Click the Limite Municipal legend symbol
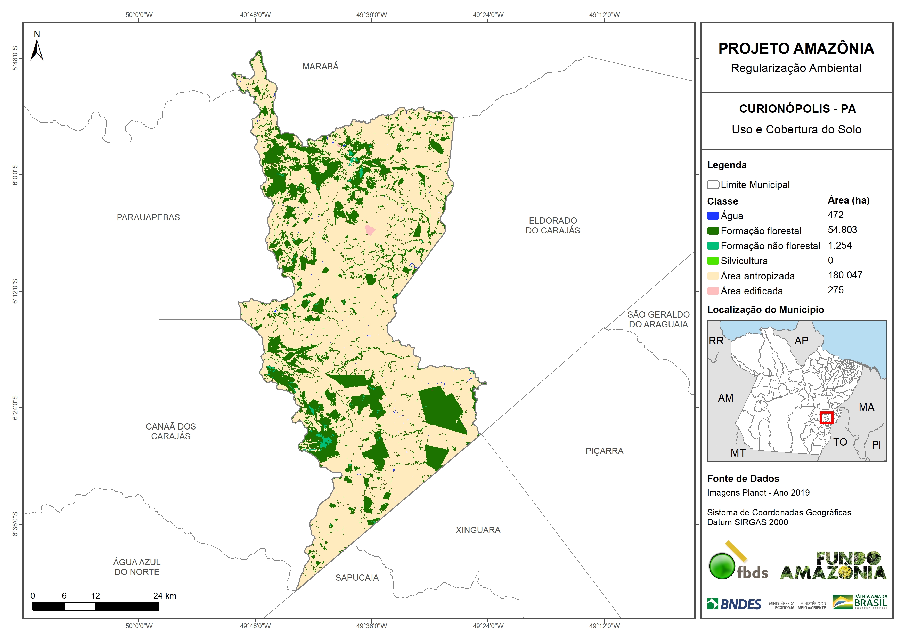Viewport: 905px width, 640px height. pyautogui.click(x=713, y=184)
